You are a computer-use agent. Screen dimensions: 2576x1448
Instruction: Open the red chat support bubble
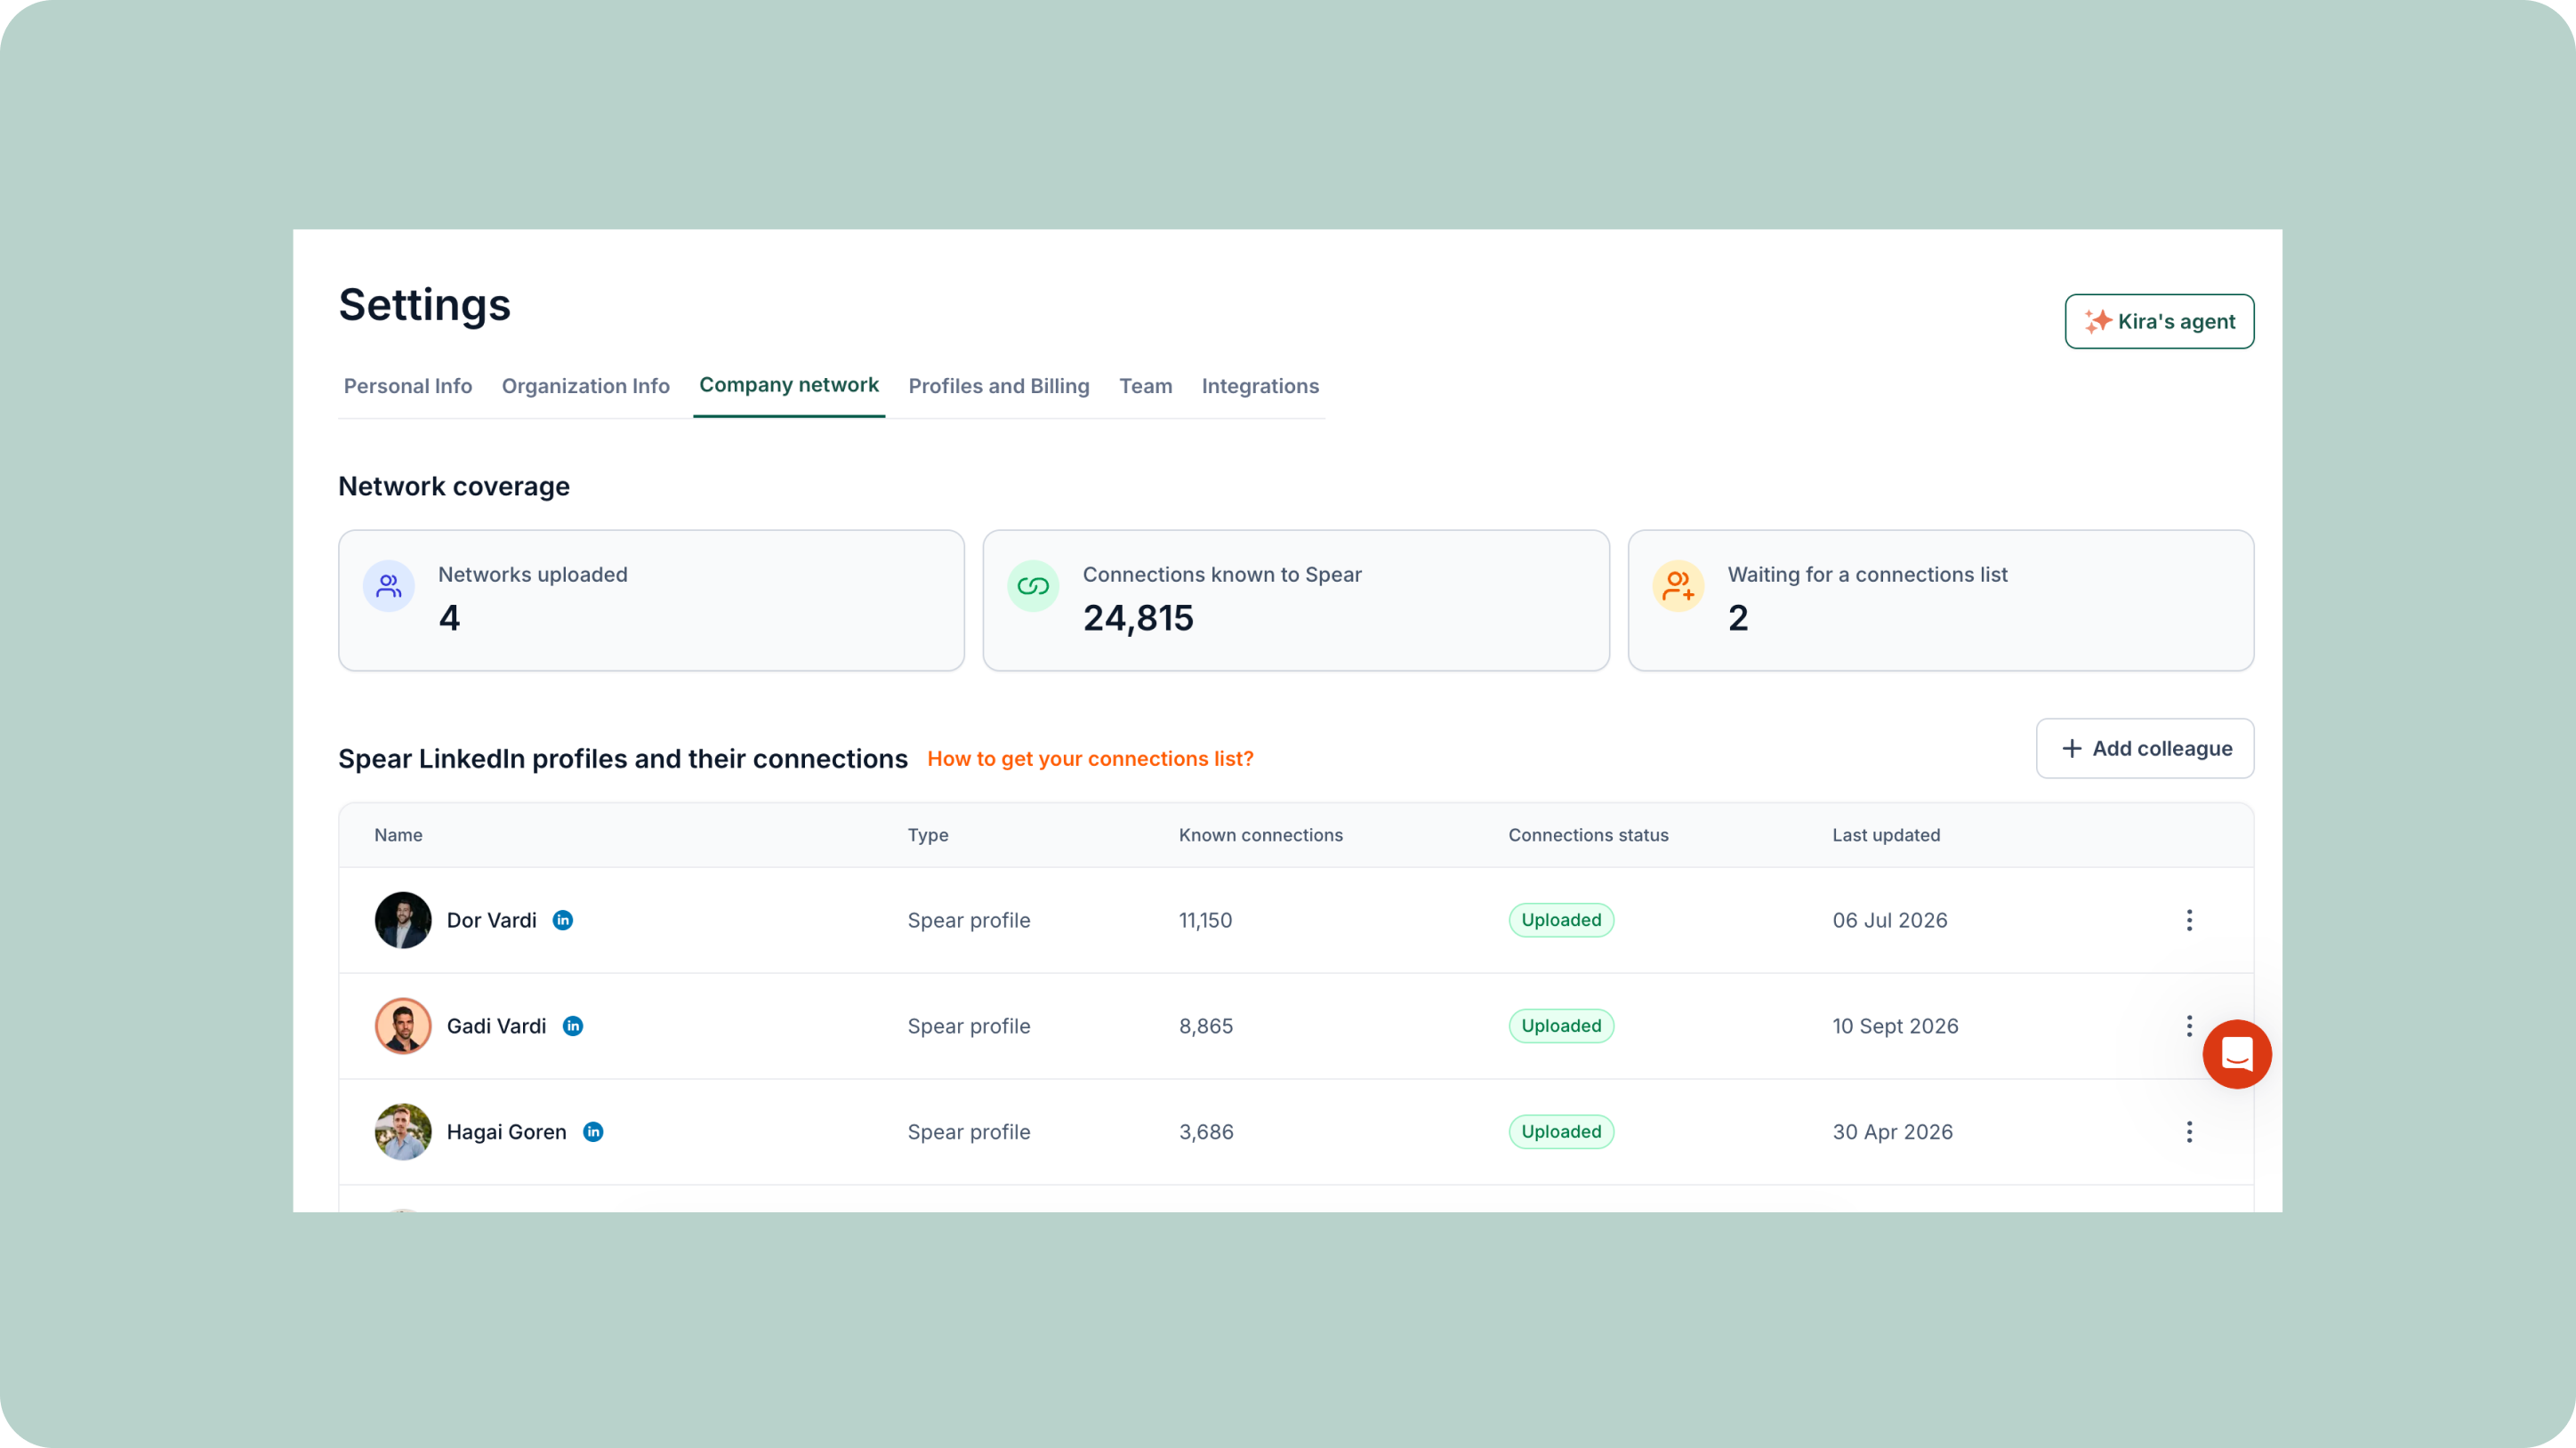[x=2237, y=1054]
